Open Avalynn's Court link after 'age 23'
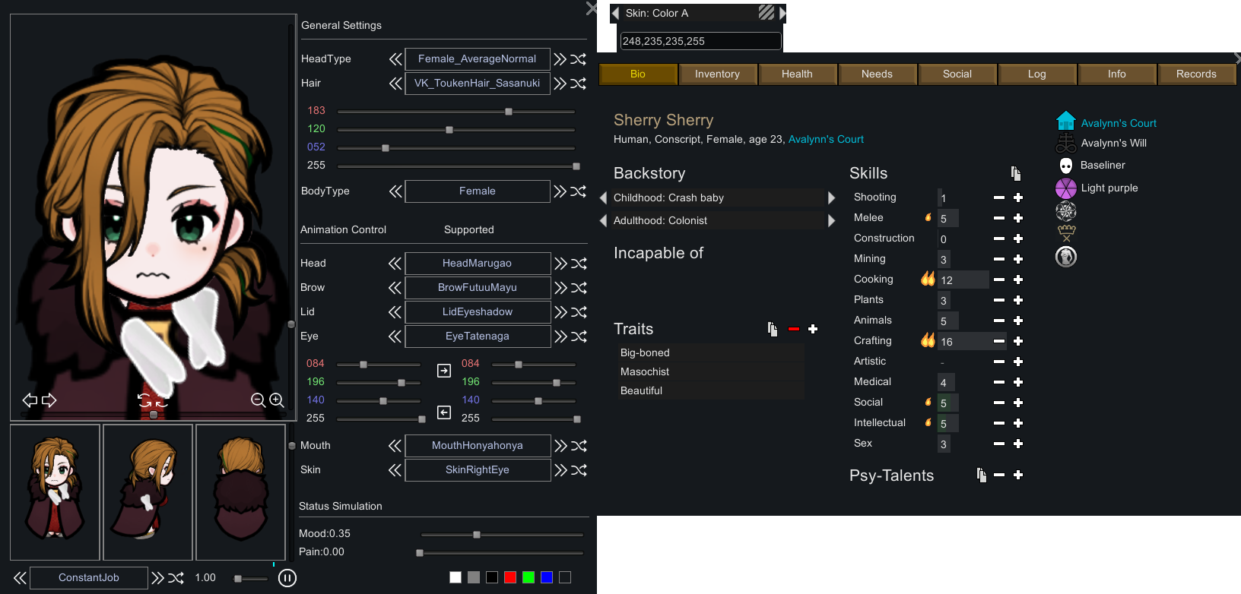Image resolution: width=1241 pixels, height=594 pixels. tap(826, 140)
